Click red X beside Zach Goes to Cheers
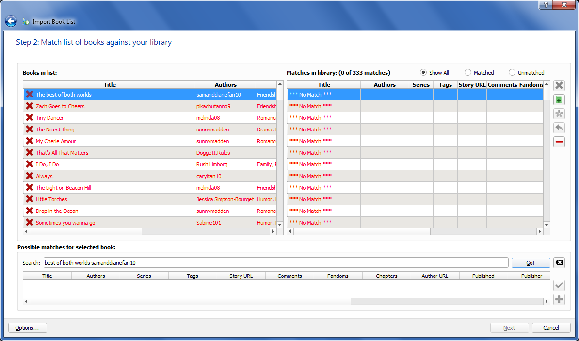 tap(30, 106)
